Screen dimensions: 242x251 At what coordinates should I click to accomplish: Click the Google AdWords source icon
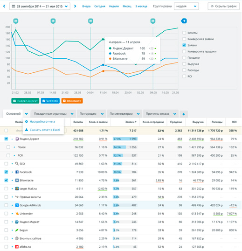[17, 205]
